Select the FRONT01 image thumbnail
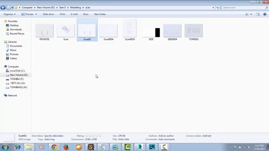Screen dimensions: 269x151 45,31
